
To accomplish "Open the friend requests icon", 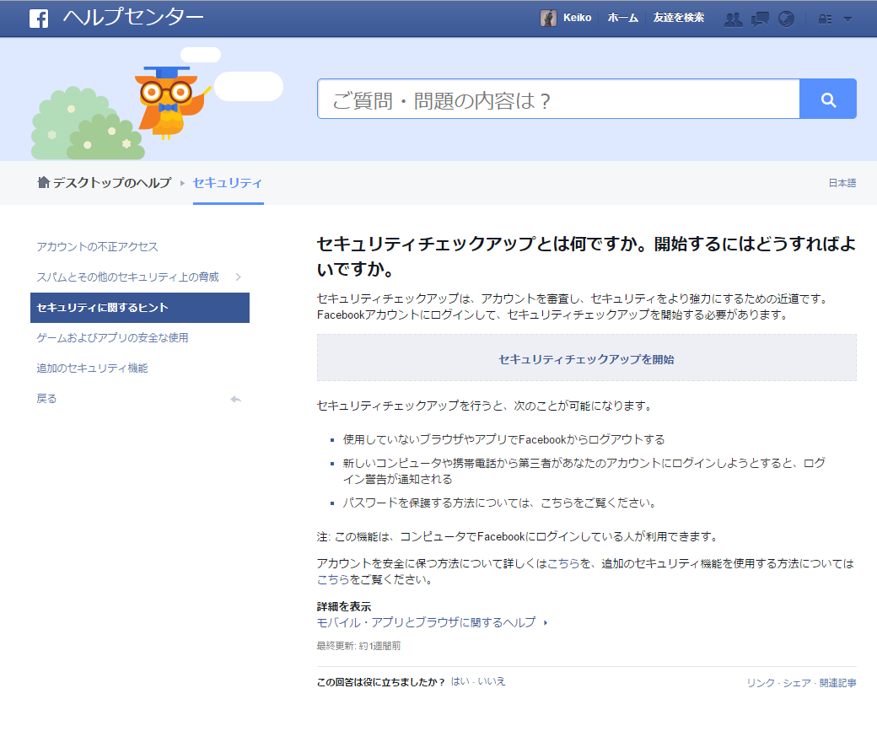I will point(734,19).
